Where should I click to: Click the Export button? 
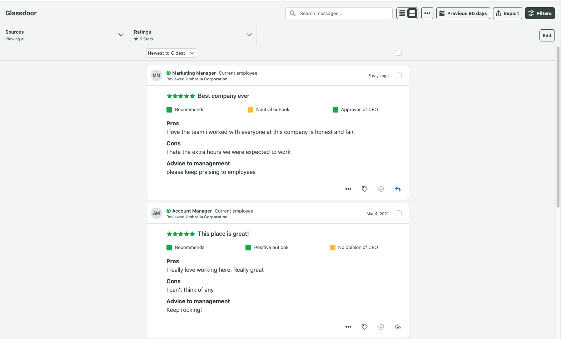coord(507,14)
